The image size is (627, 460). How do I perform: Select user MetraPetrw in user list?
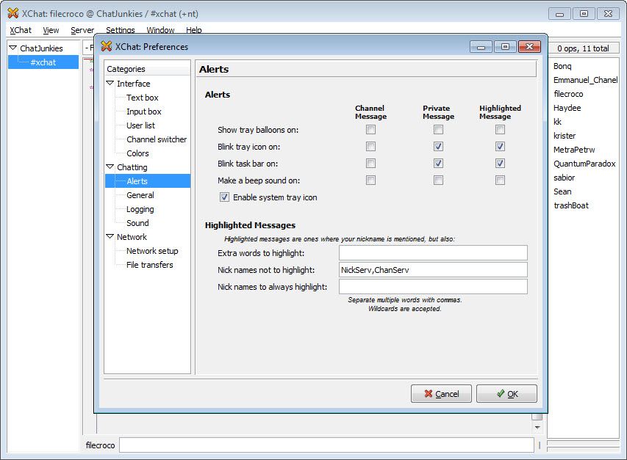[x=574, y=150]
